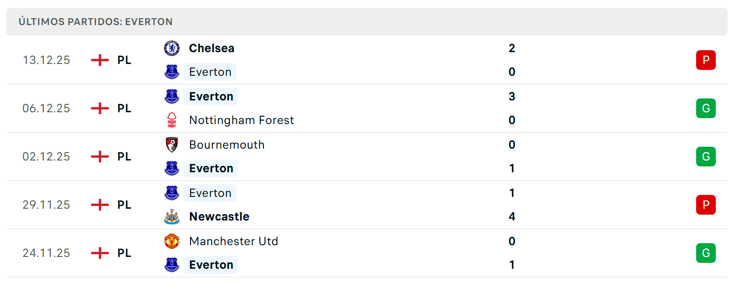Viewport: 736px width, 287px height.
Task: Click the red P badge for Newcastle match
Action: pyautogui.click(x=705, y=205)
